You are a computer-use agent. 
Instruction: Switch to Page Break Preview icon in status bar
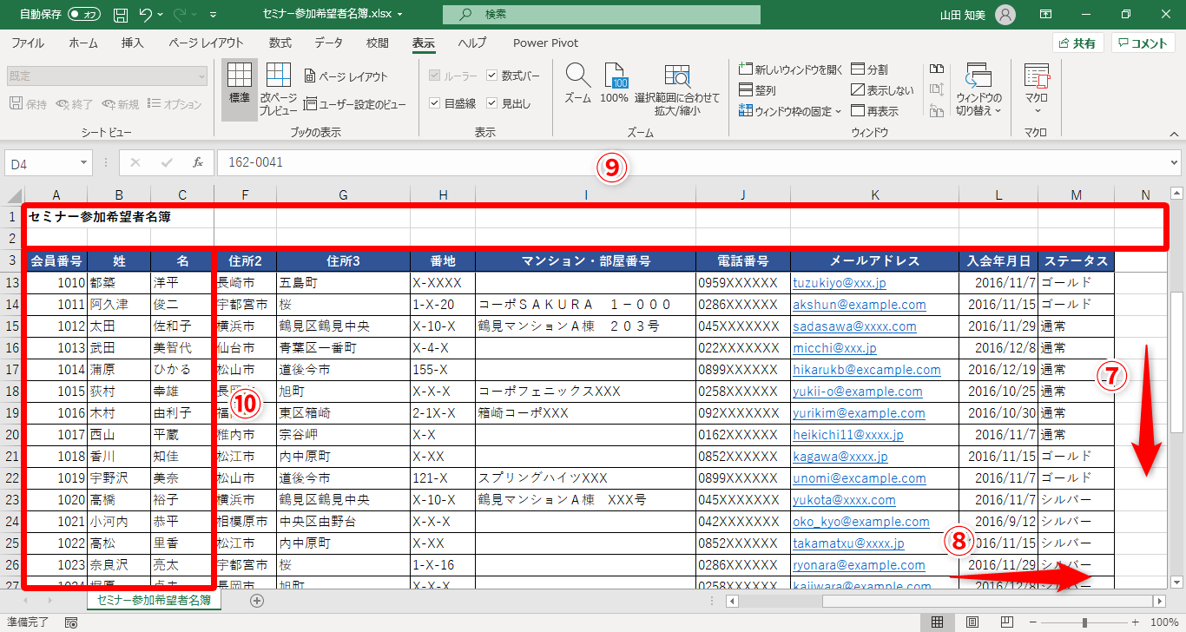click(1006, 622)
